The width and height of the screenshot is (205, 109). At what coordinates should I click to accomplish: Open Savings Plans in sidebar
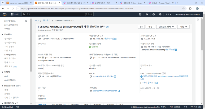[x=10, y=55]
